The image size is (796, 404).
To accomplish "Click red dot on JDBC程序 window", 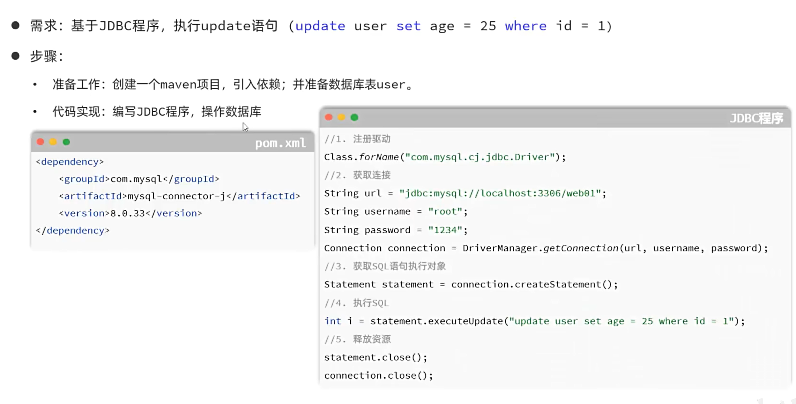I will point(329,117).
